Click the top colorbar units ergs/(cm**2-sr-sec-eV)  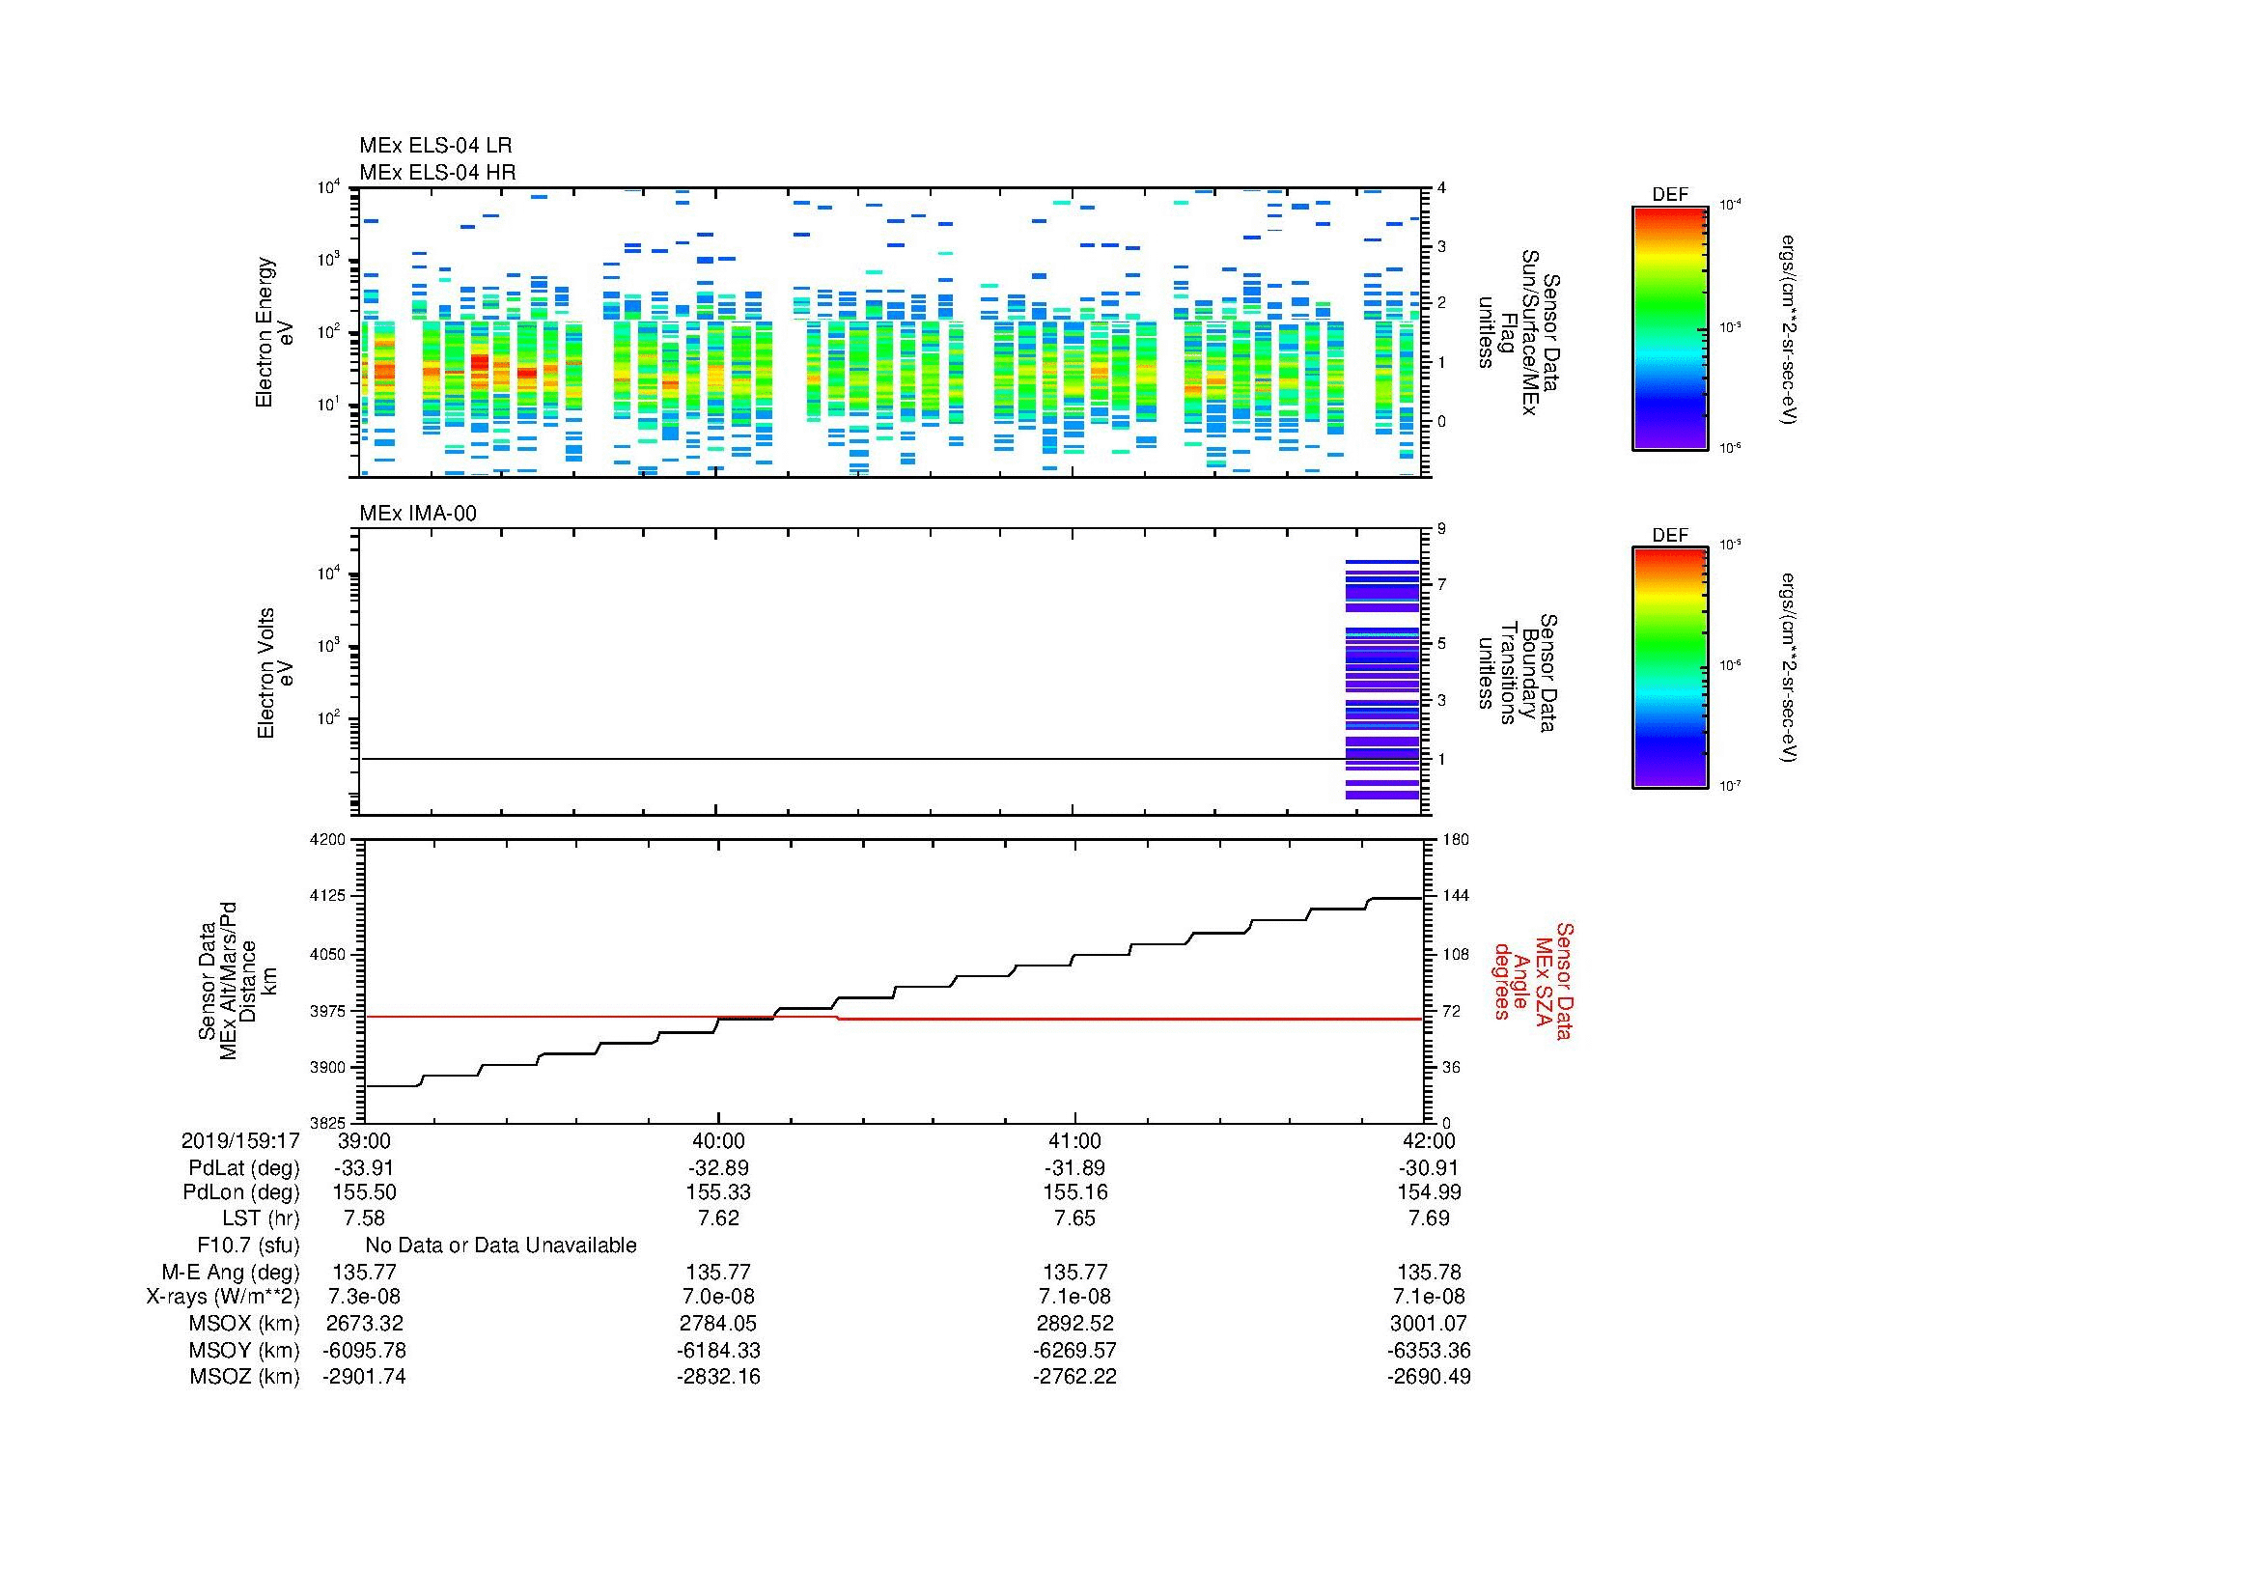[1790, 328]
